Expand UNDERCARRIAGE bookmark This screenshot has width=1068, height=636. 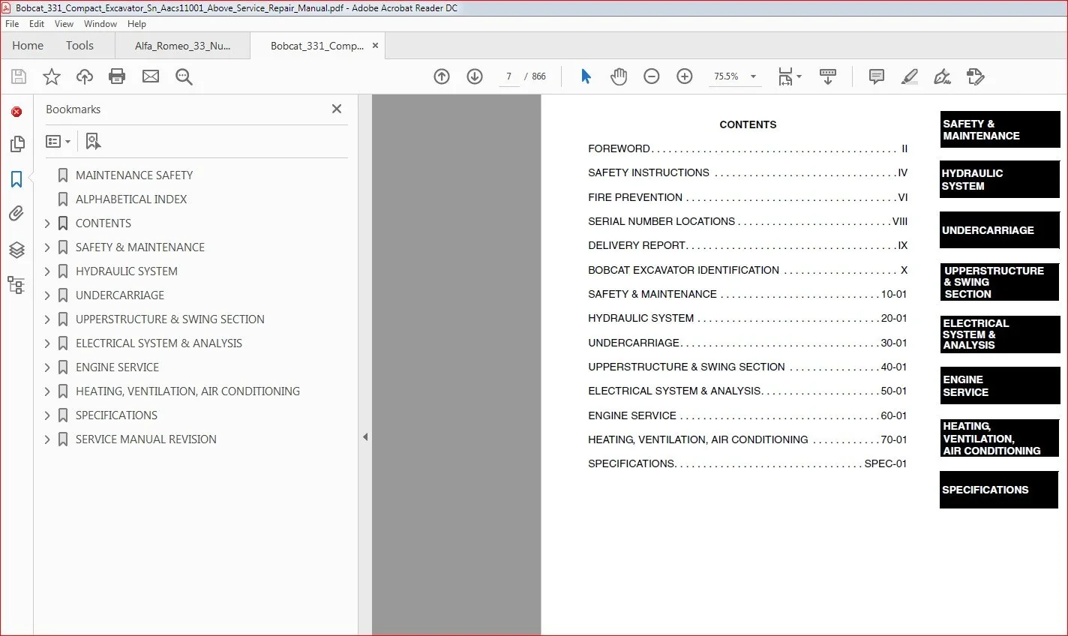click(x=47, y=295)
